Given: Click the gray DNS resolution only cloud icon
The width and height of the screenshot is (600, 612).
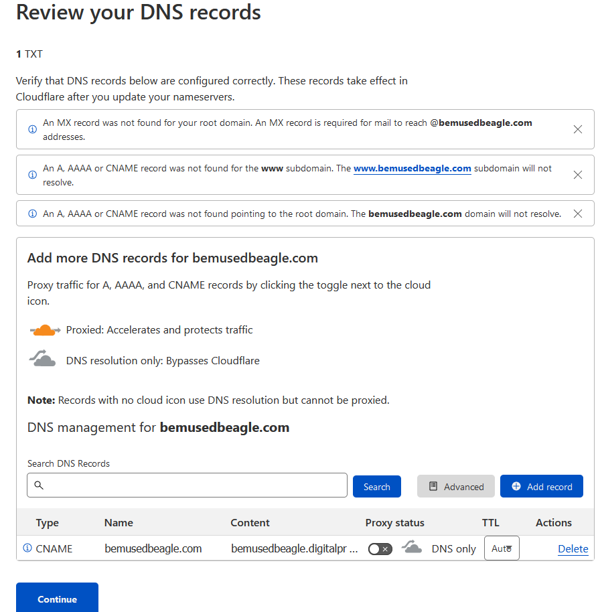Looking at the screenshot, I should point(43,358).
